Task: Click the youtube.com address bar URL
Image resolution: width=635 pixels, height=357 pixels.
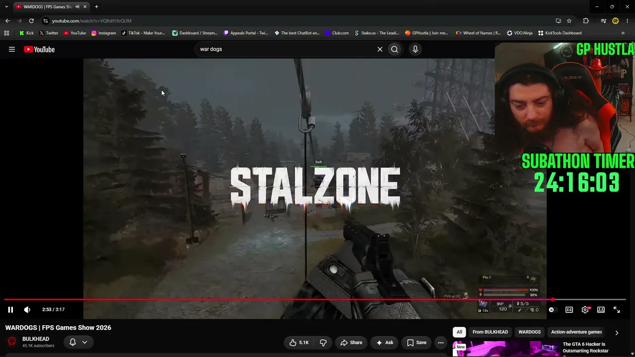Action: [x=92, y=21]
